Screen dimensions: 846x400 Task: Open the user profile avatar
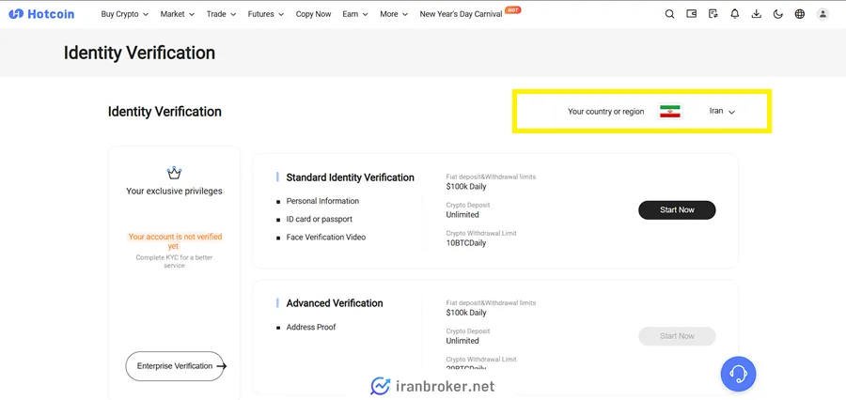pos(822,14)
